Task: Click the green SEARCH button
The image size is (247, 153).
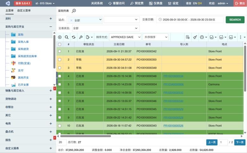Action: click(235, 20)
